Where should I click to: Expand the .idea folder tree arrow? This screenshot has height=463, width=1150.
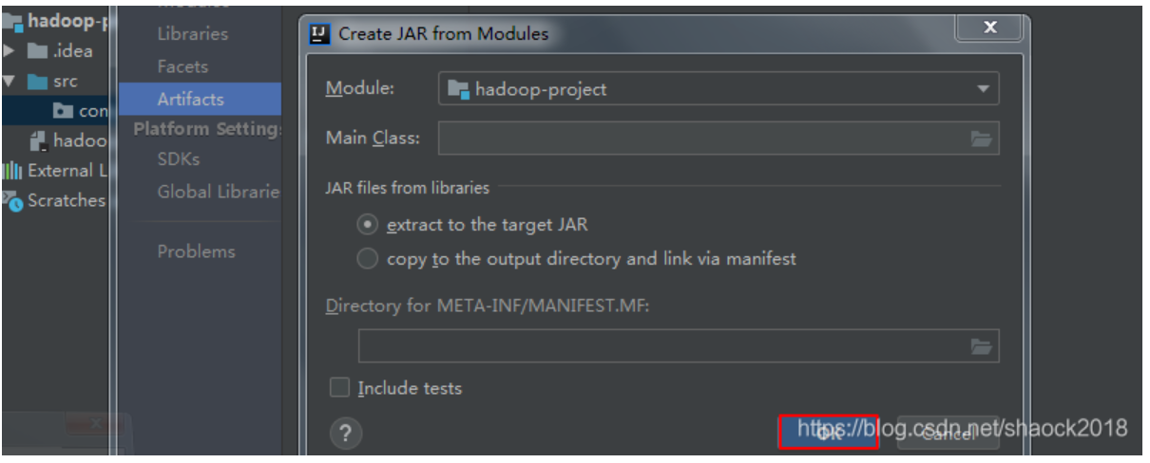pyautogui.click(x=9, y=50)
